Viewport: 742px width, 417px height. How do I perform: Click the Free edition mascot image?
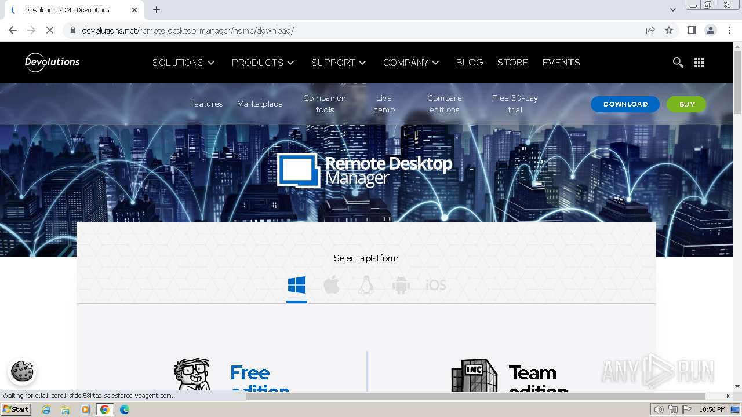coord(192,375)
